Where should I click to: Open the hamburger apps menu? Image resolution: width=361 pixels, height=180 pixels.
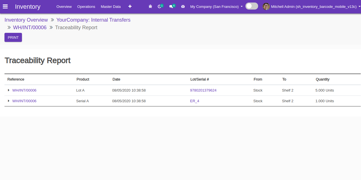point(5,6)
